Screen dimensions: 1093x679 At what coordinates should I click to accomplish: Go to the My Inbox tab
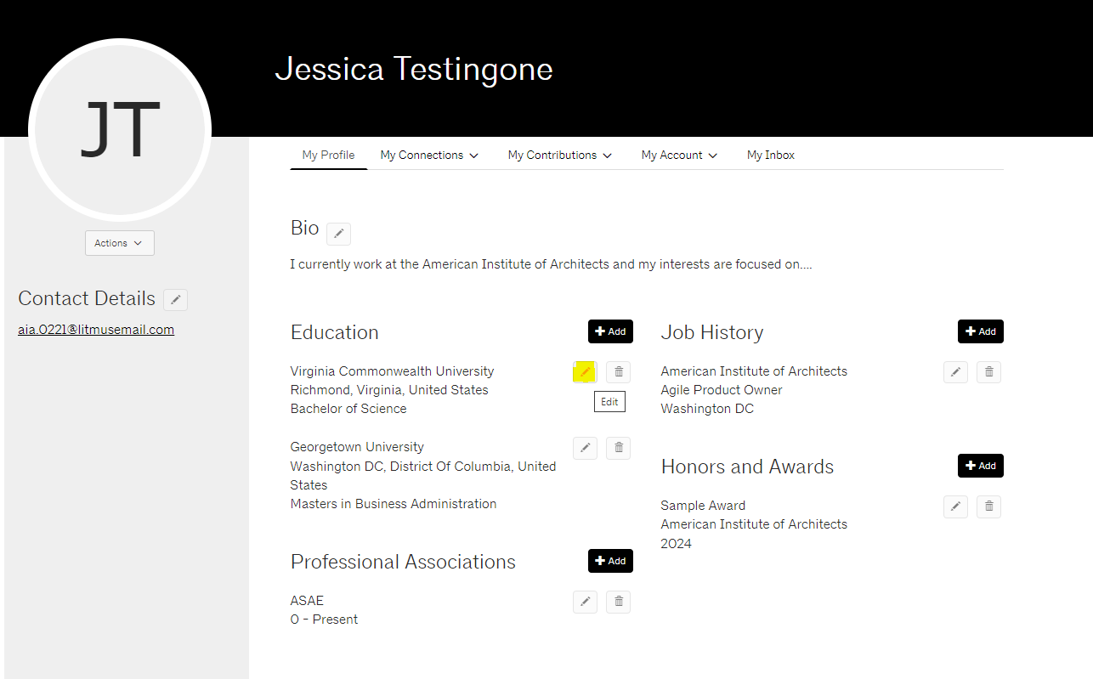[771, 156]
